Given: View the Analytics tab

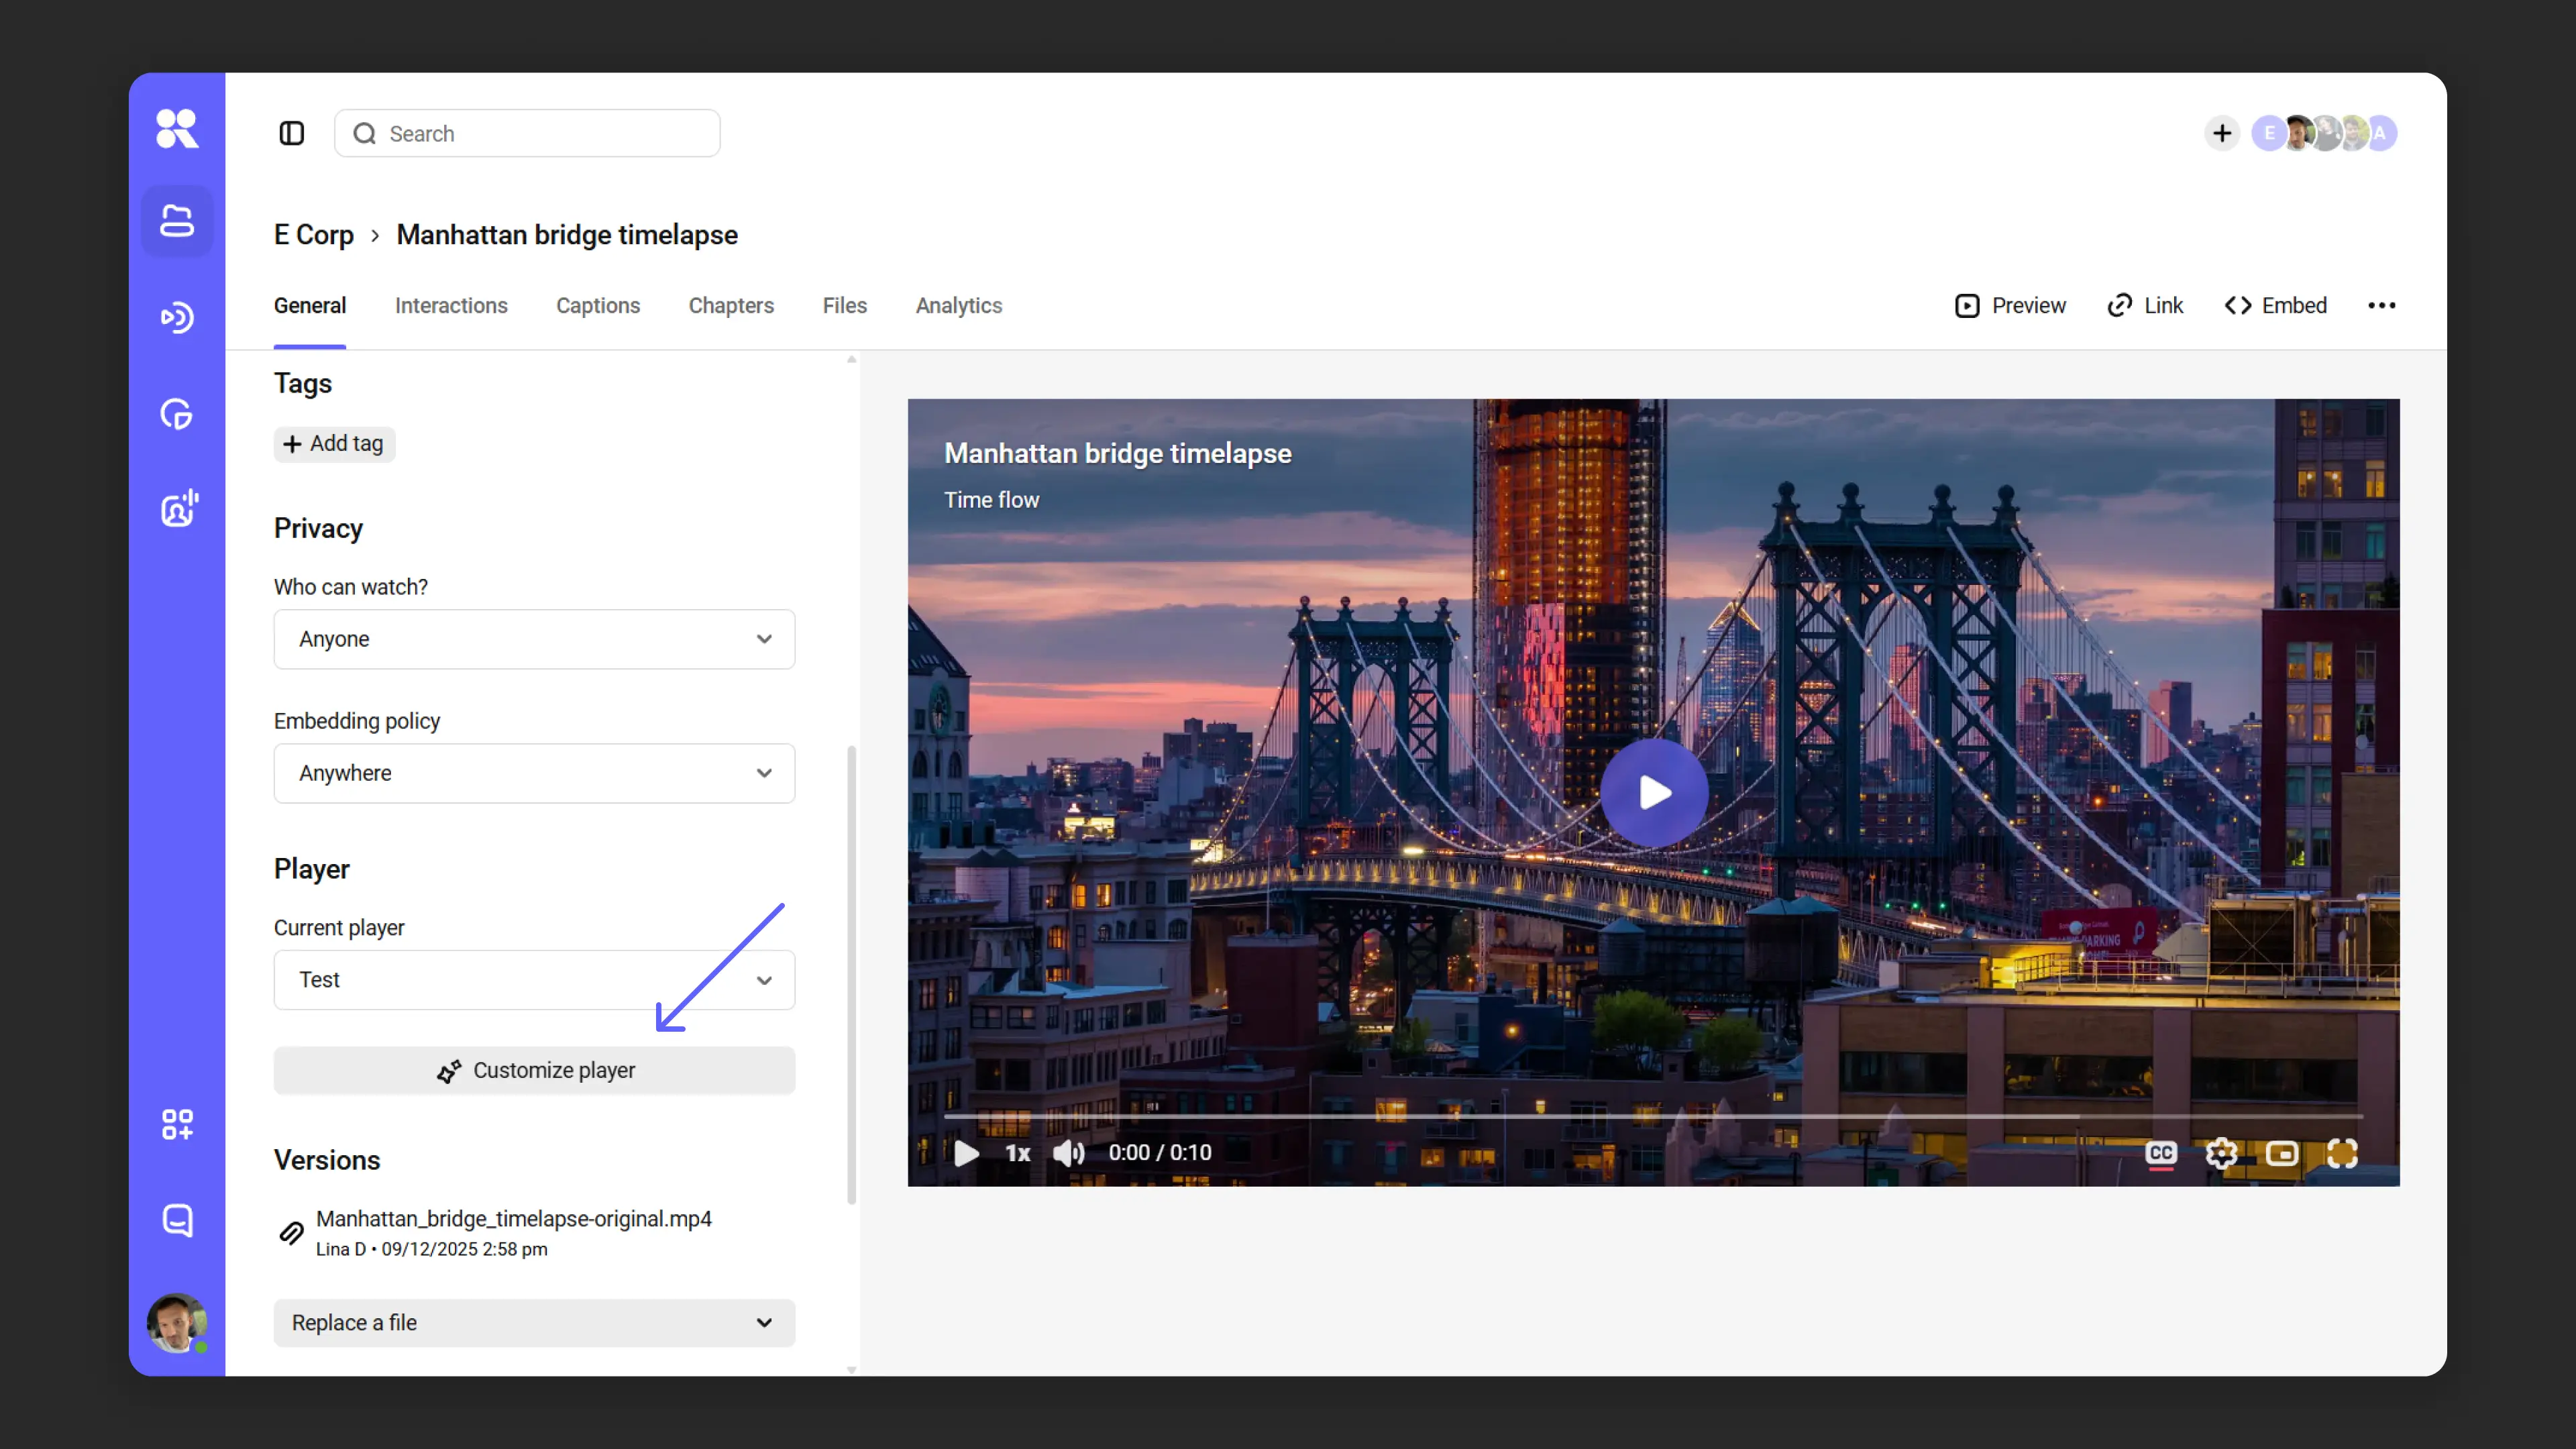Looking at the screenshot, I should (959, 305).
